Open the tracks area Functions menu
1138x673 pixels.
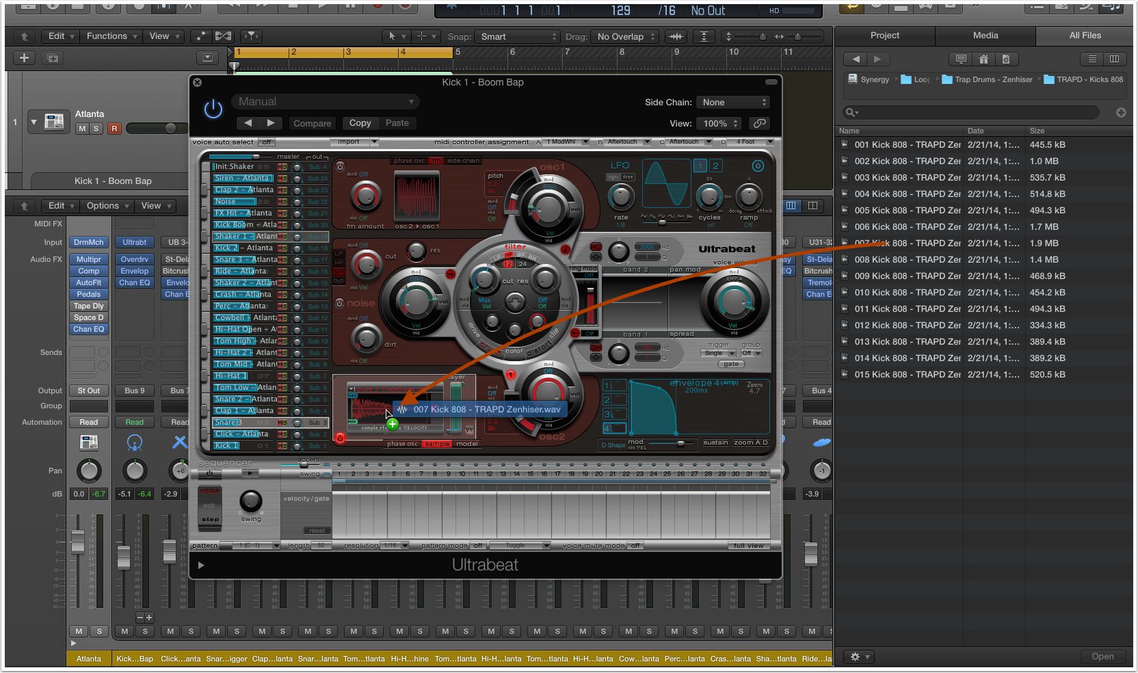tap(111, 36)
